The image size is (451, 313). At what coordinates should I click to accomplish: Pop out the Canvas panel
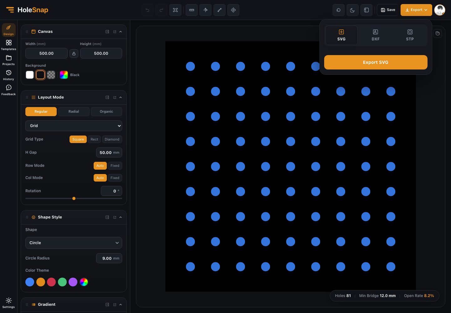coord(115,32)
